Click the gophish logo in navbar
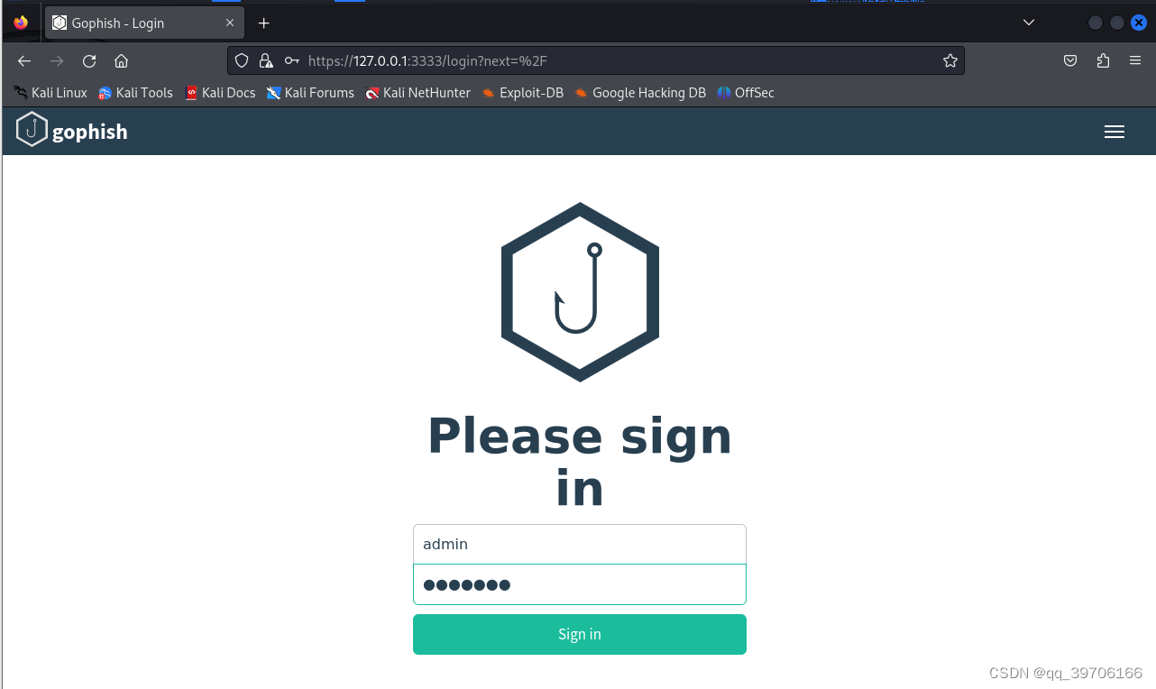This screenshot has height=689, width=1156. click(72, 131)
